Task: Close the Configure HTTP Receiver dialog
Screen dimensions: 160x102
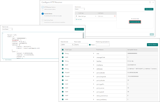Action: pyautogui.click(x=153, y=2)
